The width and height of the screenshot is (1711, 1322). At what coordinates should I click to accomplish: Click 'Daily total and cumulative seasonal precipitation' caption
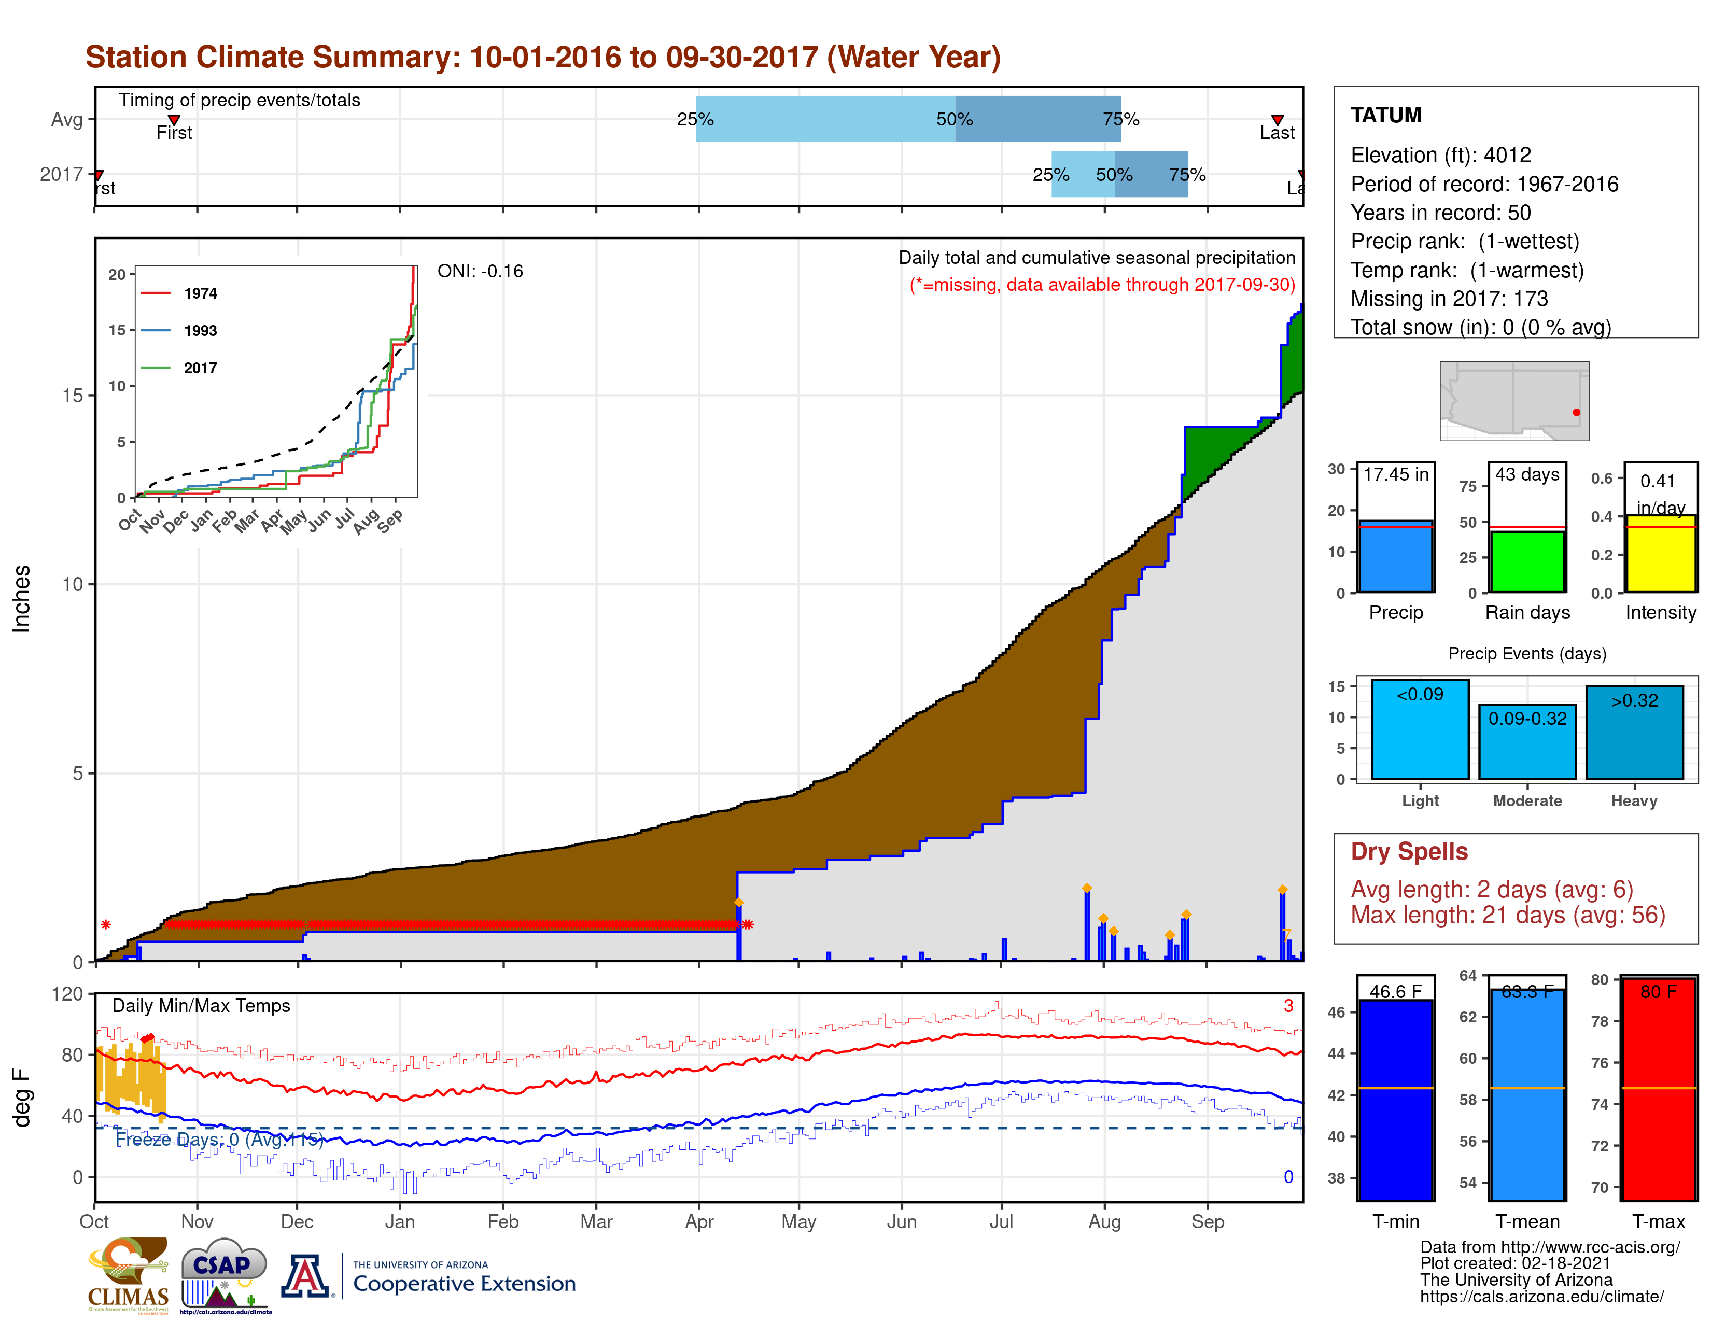tap(1097, 258)
